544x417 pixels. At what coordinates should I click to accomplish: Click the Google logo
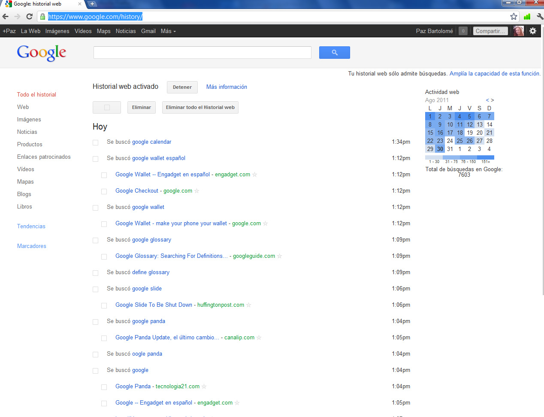coord(42,53)
